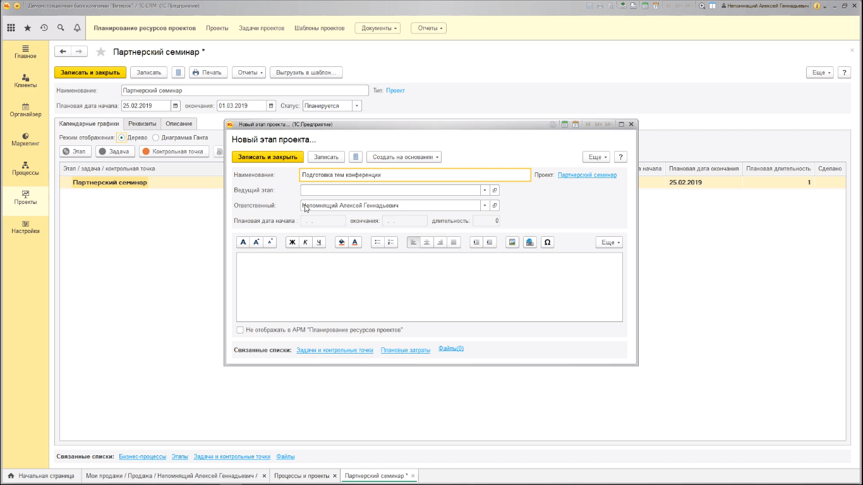The width and height of the screenshot is (863, 485).
Task: Open Favorites star in top panel
Action: [27, 28]
